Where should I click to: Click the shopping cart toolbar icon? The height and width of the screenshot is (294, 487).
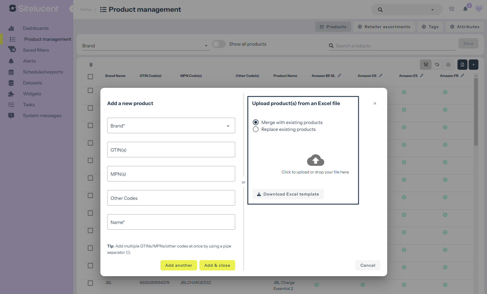point(426,65)
